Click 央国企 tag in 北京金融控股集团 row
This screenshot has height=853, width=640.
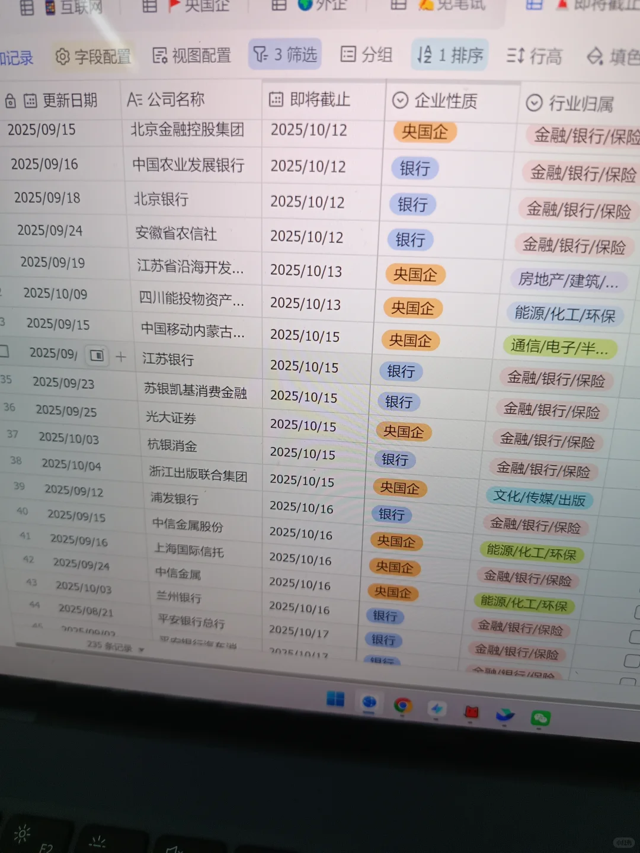(424, 132)
